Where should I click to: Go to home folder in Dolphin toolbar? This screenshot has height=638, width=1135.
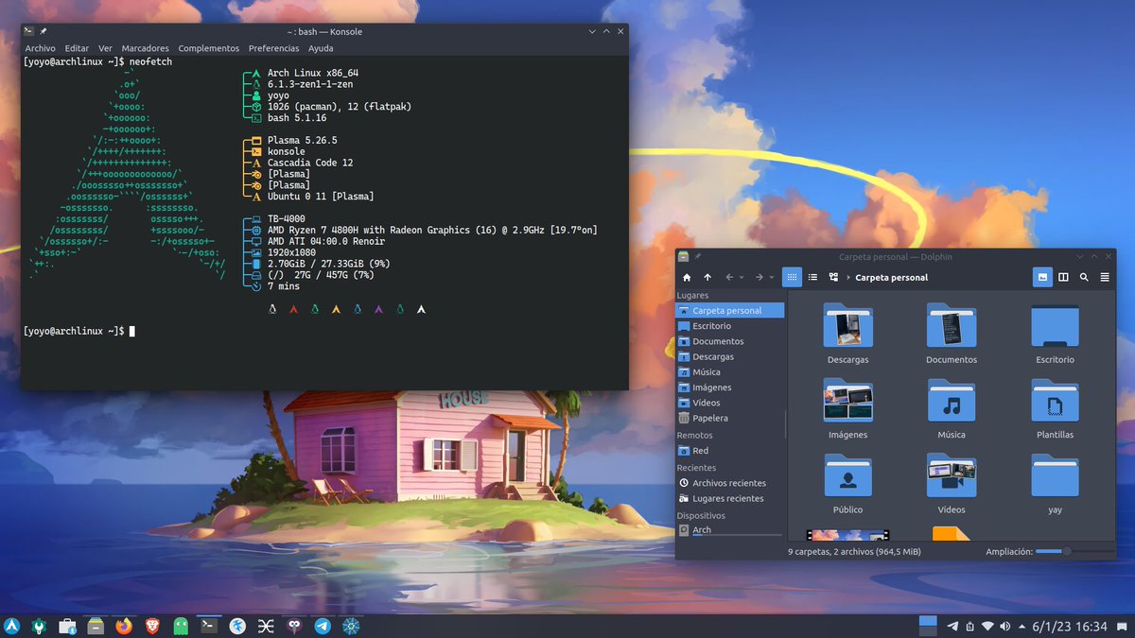point(687,277)
